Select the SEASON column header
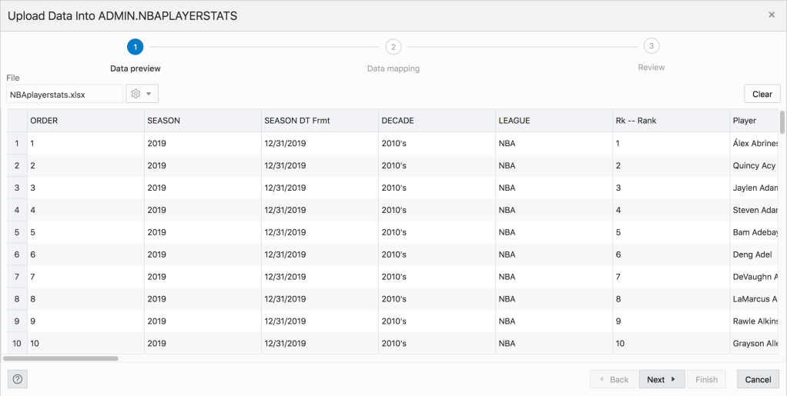 pos(203,121)
